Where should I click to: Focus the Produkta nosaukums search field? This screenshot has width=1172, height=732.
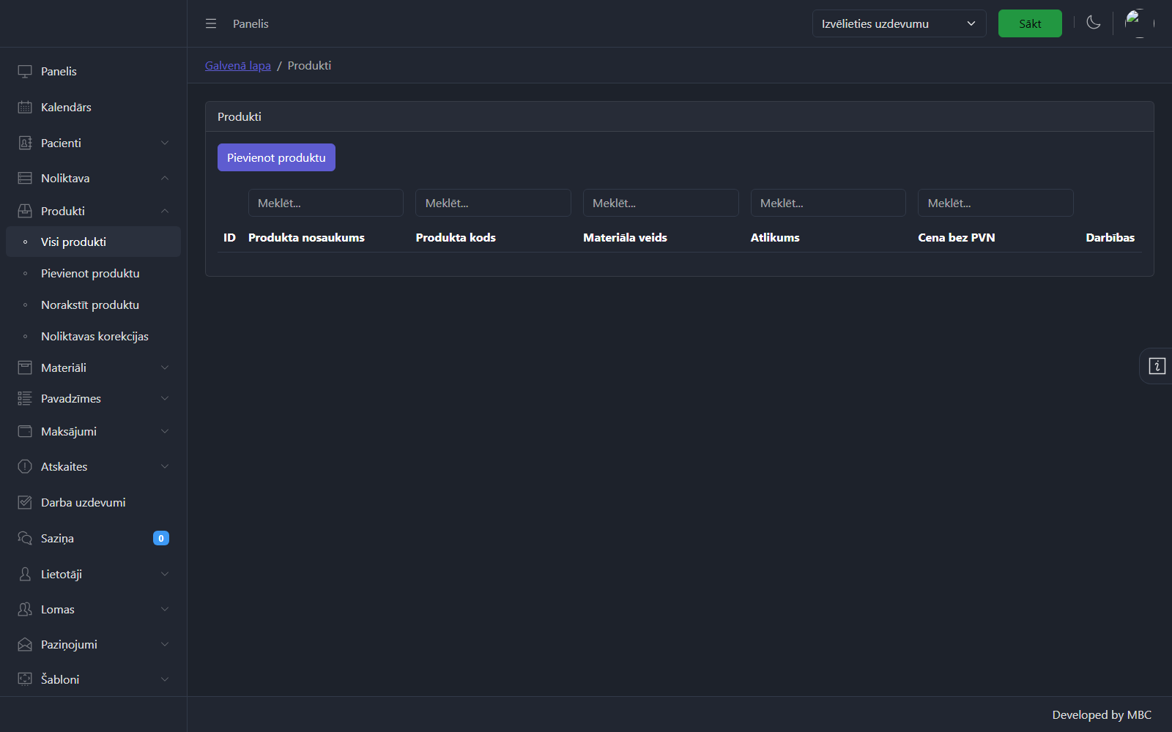(x=326, y=203)
